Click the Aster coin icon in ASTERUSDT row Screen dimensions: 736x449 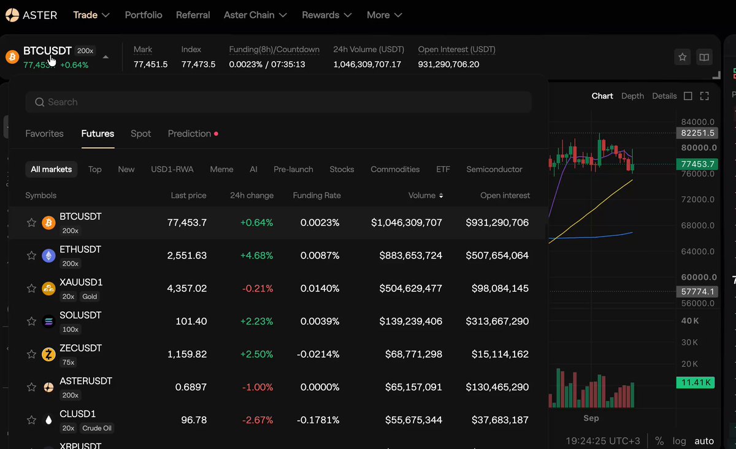click(x=48, y=387)
